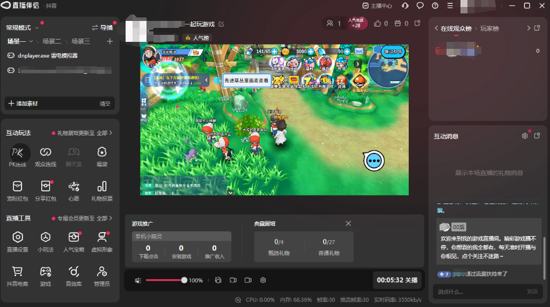This screenshot has height=307, width=550.
Task: Toggle visibility of the second source item
Action: (x=11, y=70)
